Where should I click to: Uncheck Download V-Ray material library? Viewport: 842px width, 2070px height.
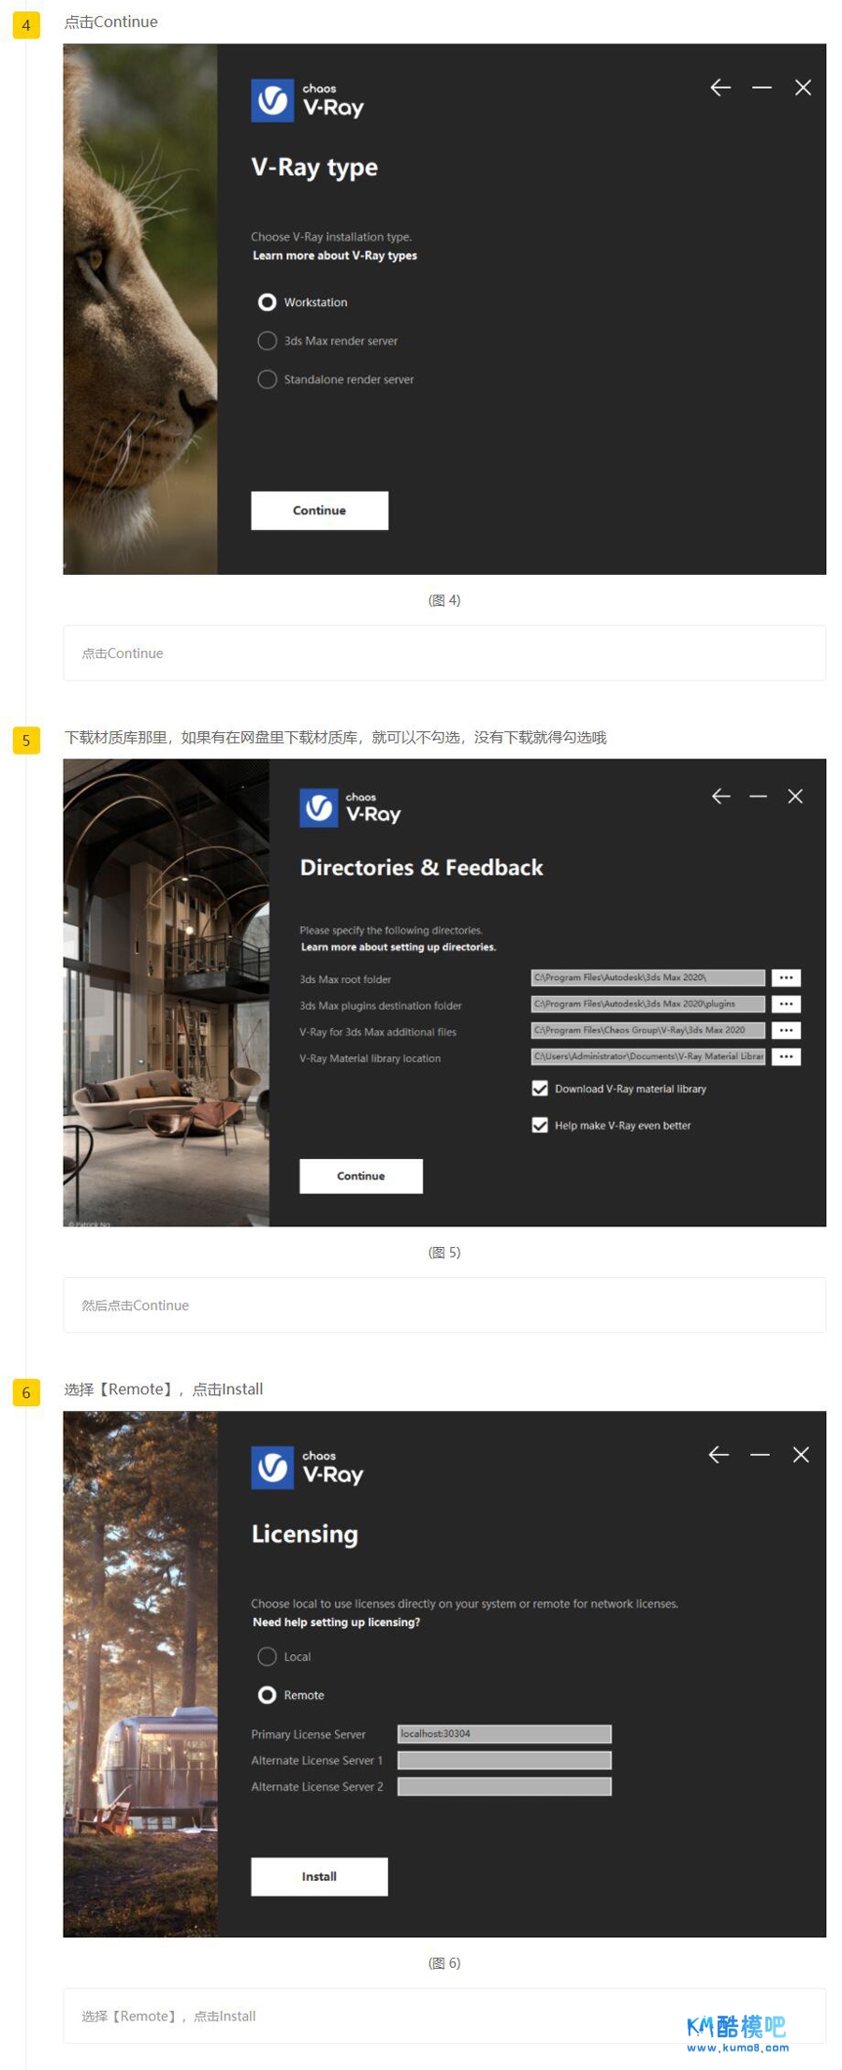click(540, 1089)
